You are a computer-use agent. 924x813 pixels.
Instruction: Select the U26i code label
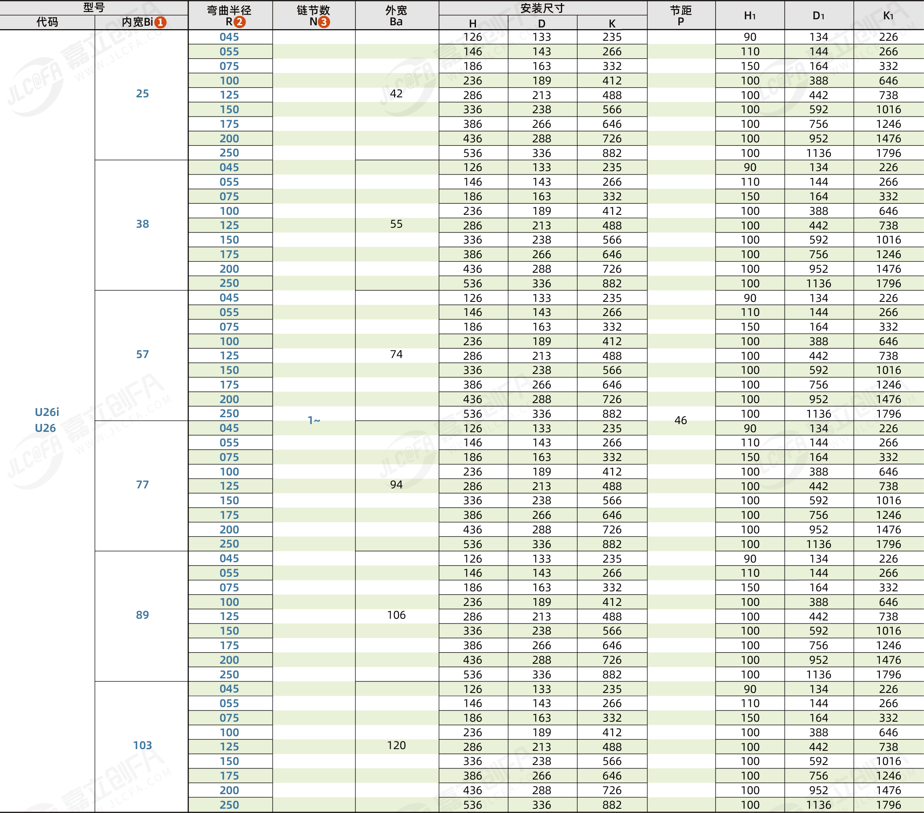[x=47, y=412]
